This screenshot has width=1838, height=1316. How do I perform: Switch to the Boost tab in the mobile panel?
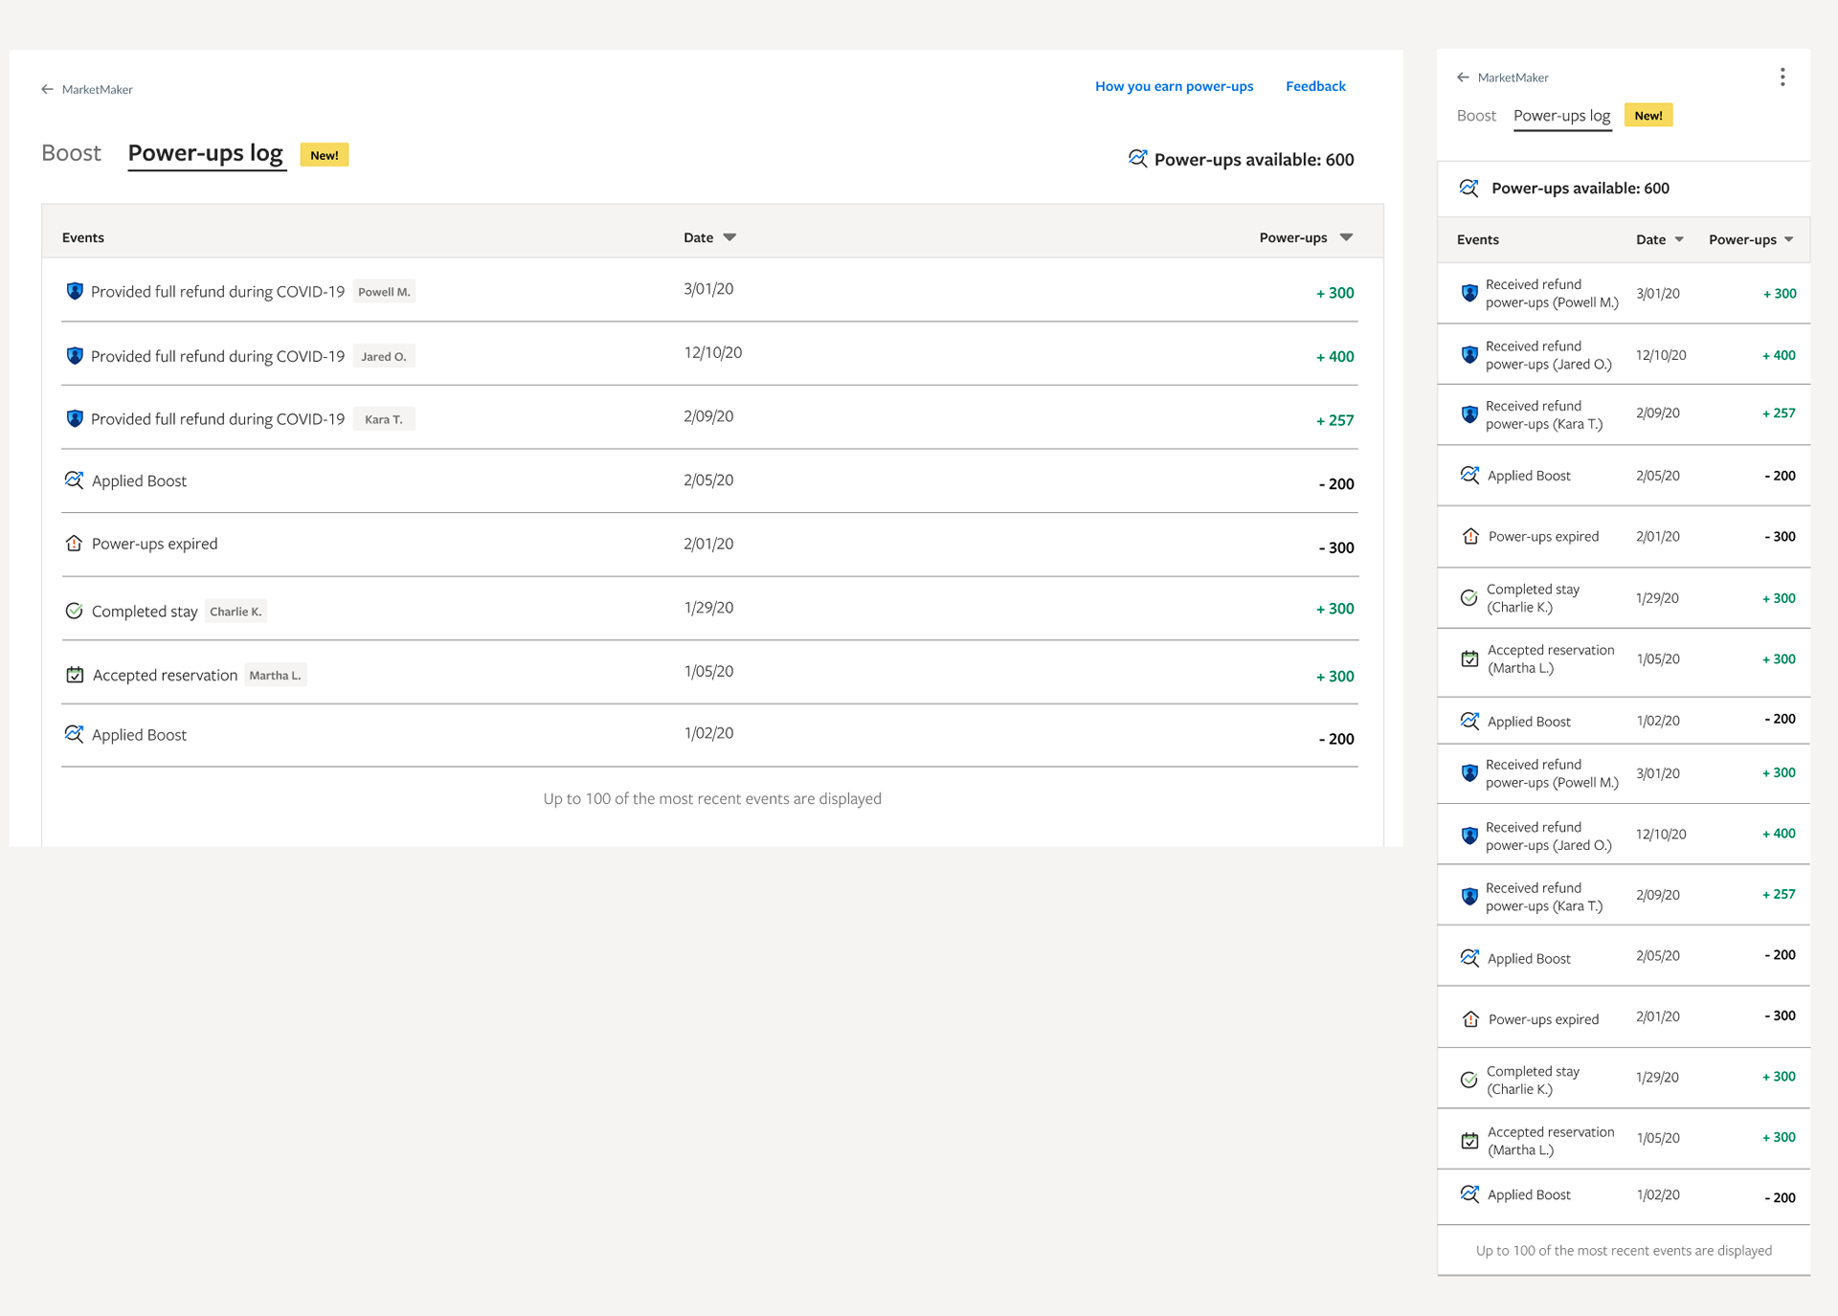[1476, 116]
